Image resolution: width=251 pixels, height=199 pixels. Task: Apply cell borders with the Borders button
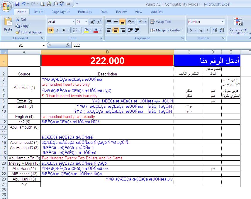[75, 30]
